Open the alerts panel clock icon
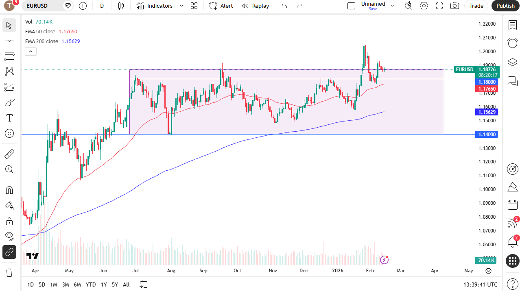Image resolution: width=520 pixels, height=291 pixels. tap(512, 43)
